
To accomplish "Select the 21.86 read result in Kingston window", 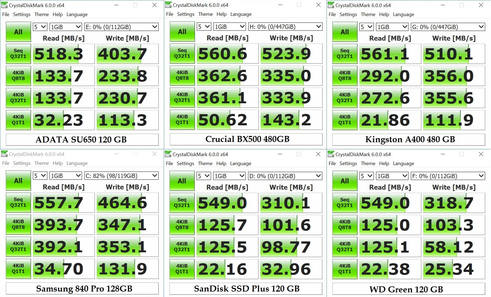I will [x=390, y=120].
